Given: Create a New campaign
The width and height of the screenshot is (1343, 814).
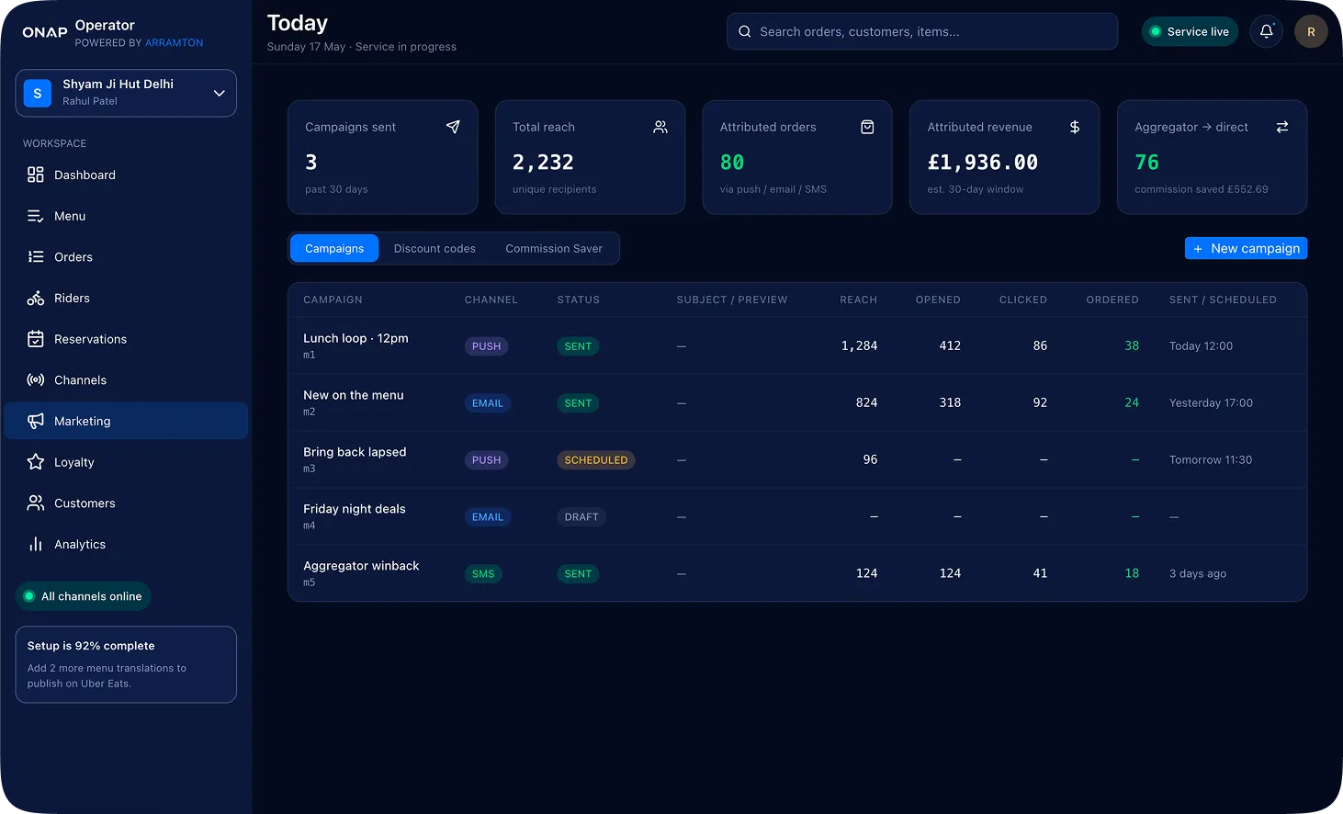Looking at the screenshot, I should point(1246,248).
